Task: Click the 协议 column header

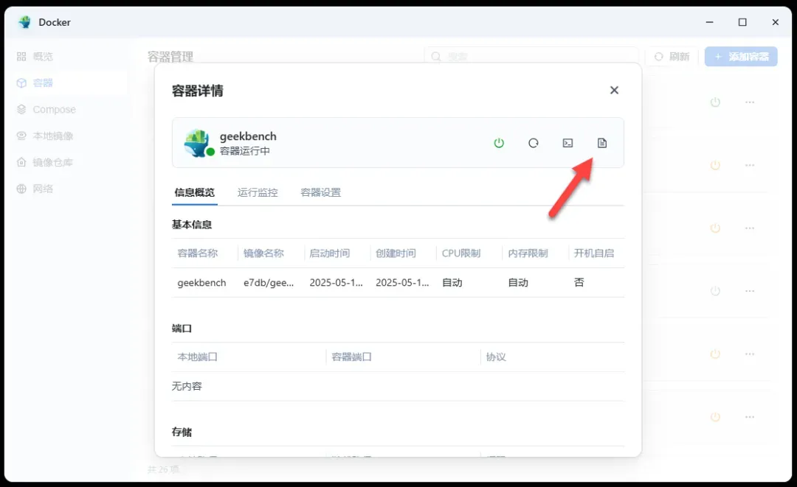Action: [496, 357]
